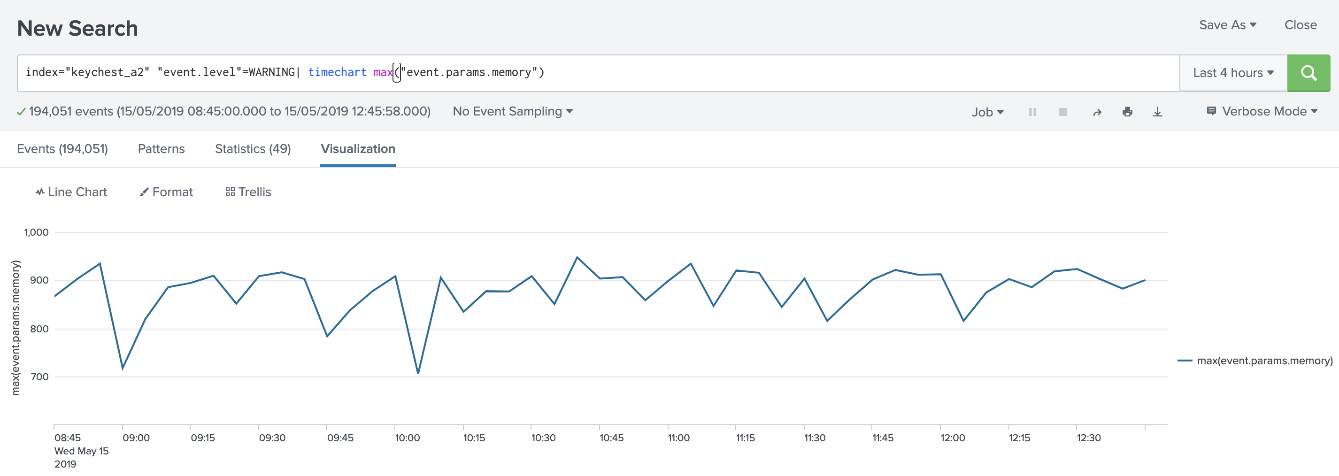Share the search job
Image resolution: width=1339 pixels, height=476 pixels.
pyautogui.click(x=1097, y=112)
